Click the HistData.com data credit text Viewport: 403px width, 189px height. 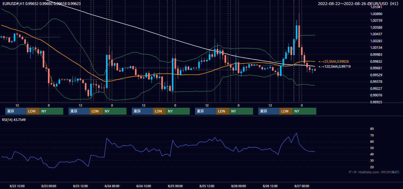(x=374, y=172)
